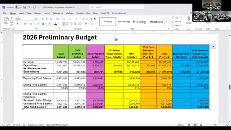Apply the font color A button
This screenshot has width=231, height=130.
(x=56, y=24)
